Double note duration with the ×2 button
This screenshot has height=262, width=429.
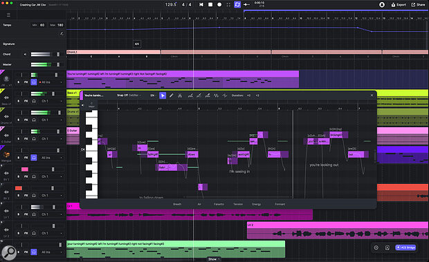(x=257, y=95)
